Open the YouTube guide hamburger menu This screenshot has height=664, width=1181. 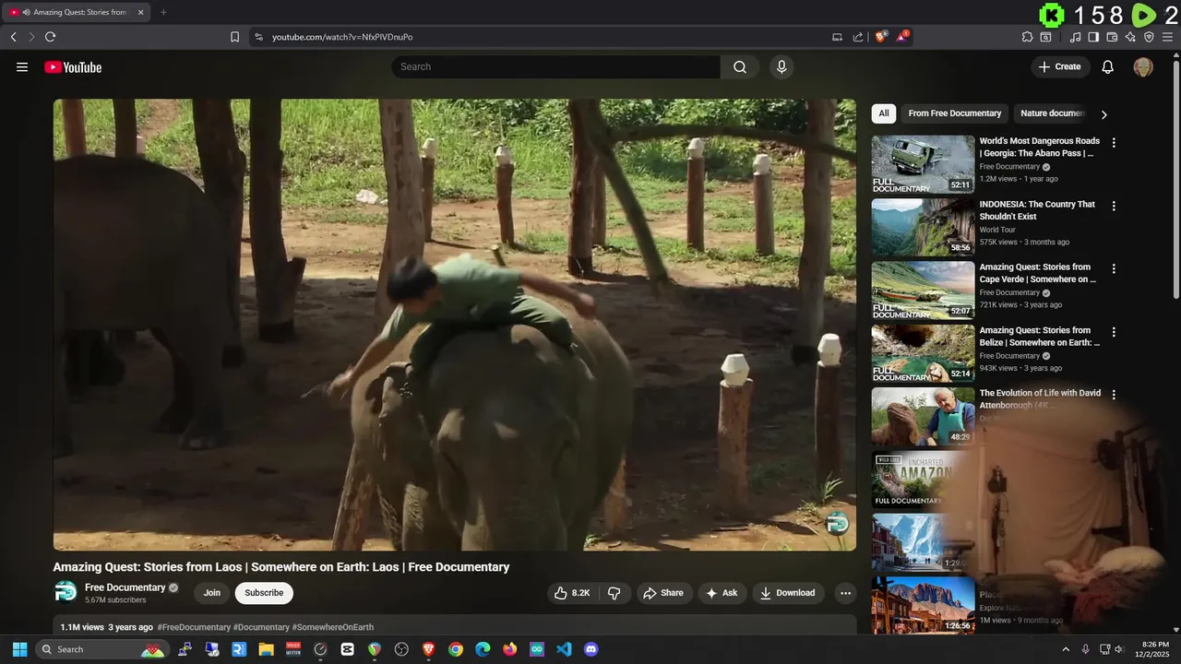[22, 67]
